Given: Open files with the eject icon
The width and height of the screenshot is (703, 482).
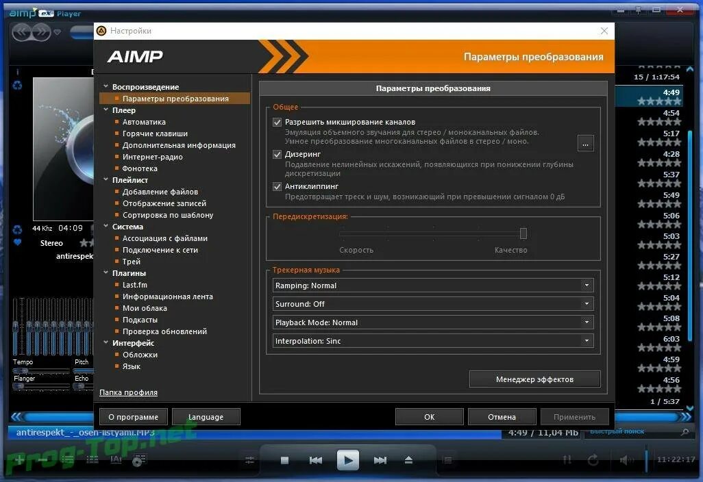Looking at the screenshot, I should [x=408, y=460].
